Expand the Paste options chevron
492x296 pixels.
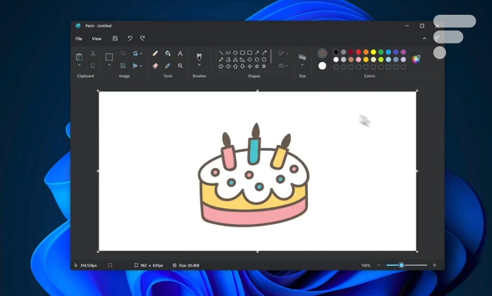click(x=79, y=65)
